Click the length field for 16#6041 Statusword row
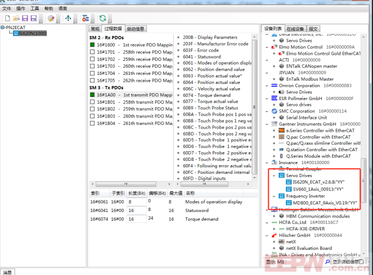 pyautogui.click(x=137, y=210)
